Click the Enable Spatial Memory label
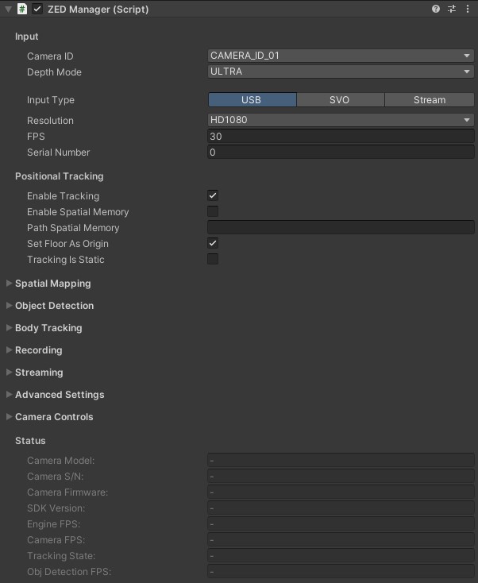This screenshot has height=583, width=478. pos(78,212)
